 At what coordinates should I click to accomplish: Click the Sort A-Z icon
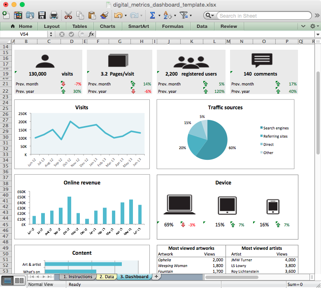(x=167, y=15)
